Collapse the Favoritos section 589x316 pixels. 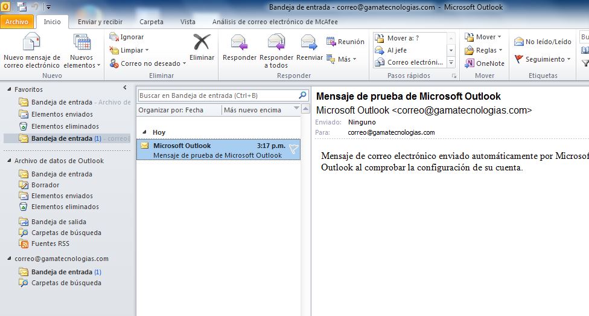9,89
